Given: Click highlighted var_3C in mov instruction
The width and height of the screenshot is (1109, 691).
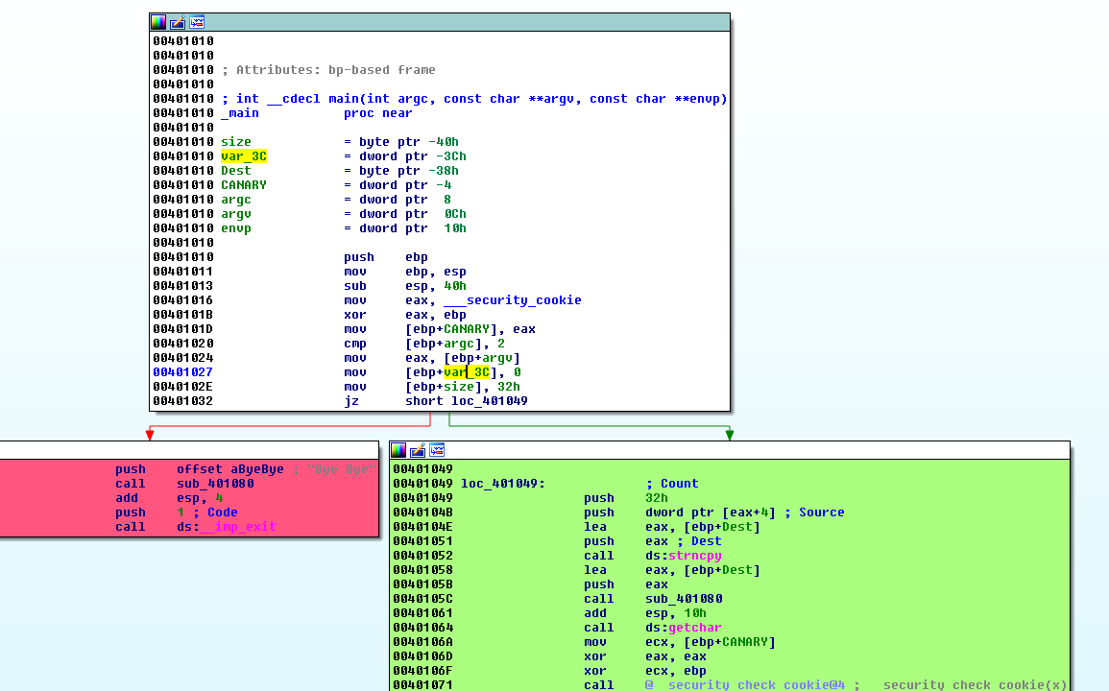Looking at the screenshot, I should (467, 372).
